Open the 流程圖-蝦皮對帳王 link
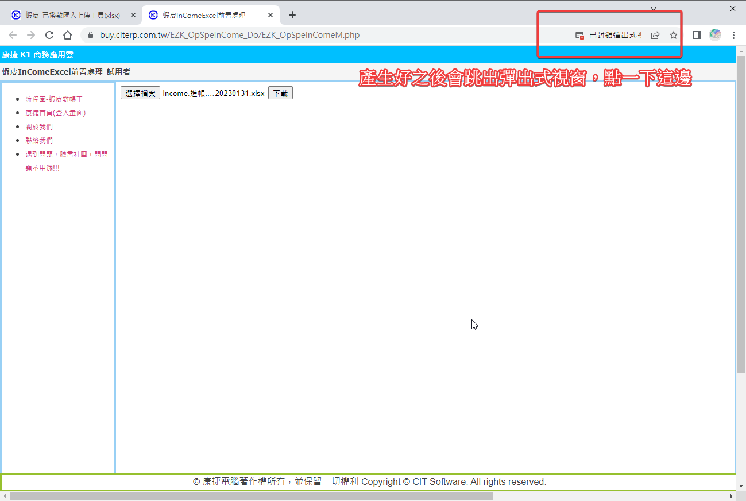746x501 pixels. point(54,99)
